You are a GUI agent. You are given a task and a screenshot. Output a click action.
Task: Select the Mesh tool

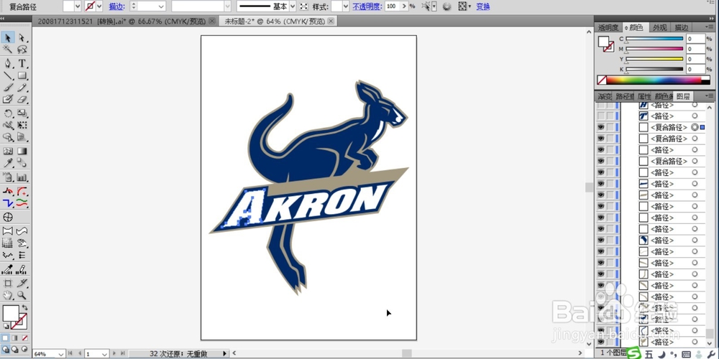pyautogui.click(x=8, y=151)
